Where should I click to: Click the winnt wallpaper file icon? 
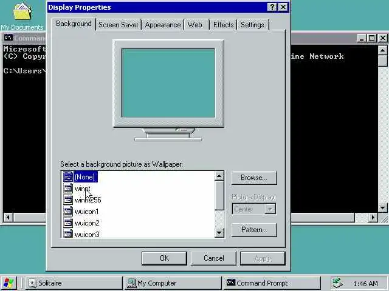tap(68, 189)
